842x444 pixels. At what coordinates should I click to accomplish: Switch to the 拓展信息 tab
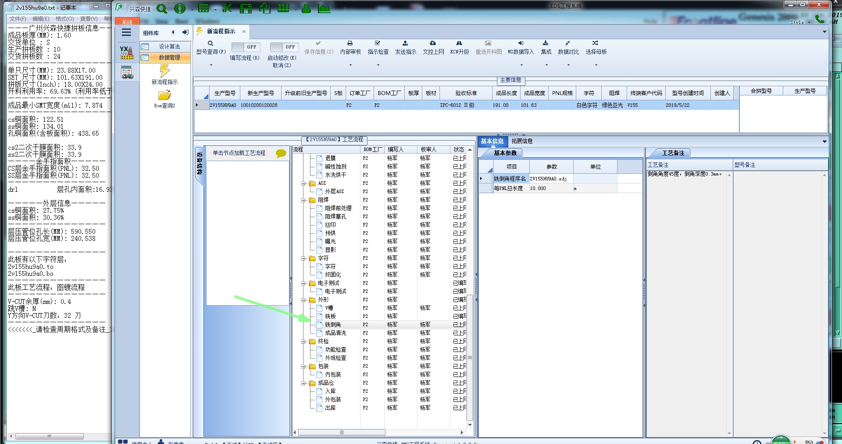coord(522,141)
